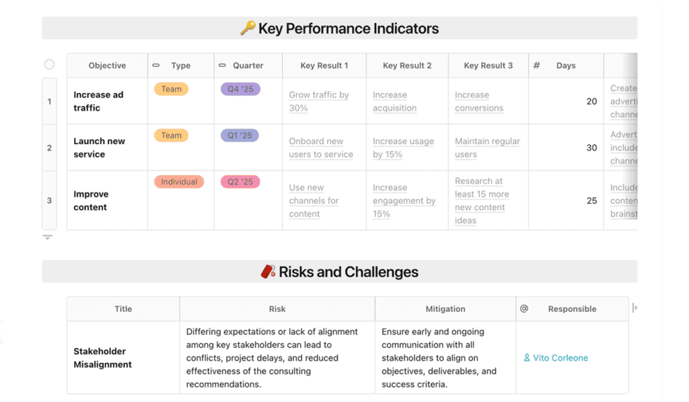Click the key emoji in KPI heading

pyautogui.click(x=248, y=28)
